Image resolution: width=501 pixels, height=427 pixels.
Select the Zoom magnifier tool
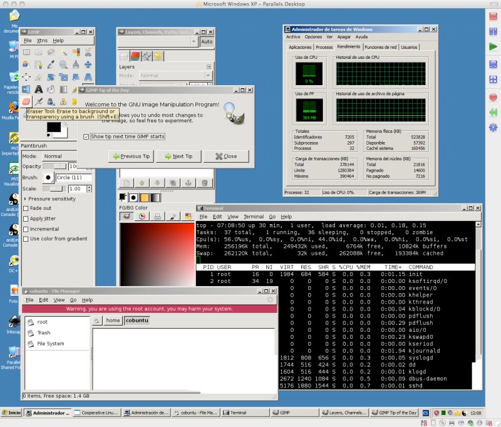(63, 64)
